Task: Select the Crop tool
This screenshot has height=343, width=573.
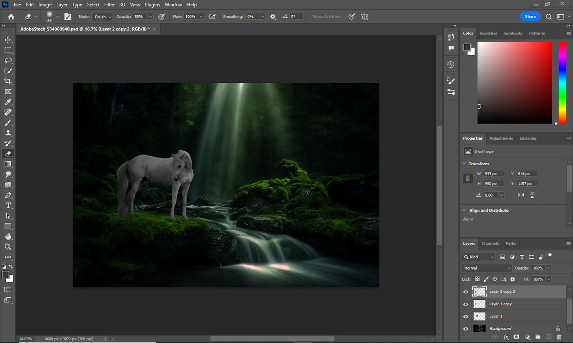Action: coord(8,81)
